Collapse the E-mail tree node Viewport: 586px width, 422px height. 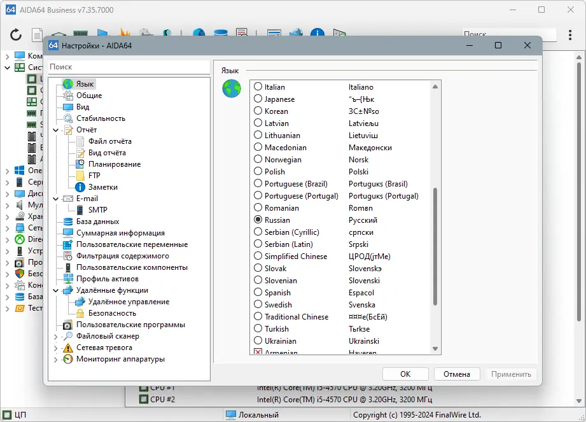point(56,199)
